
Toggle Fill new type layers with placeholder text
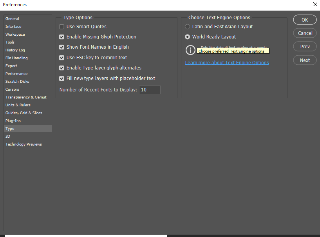pos(61,78)
